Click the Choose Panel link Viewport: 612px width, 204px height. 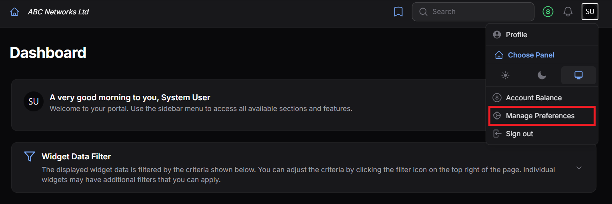tap(531, 55)
